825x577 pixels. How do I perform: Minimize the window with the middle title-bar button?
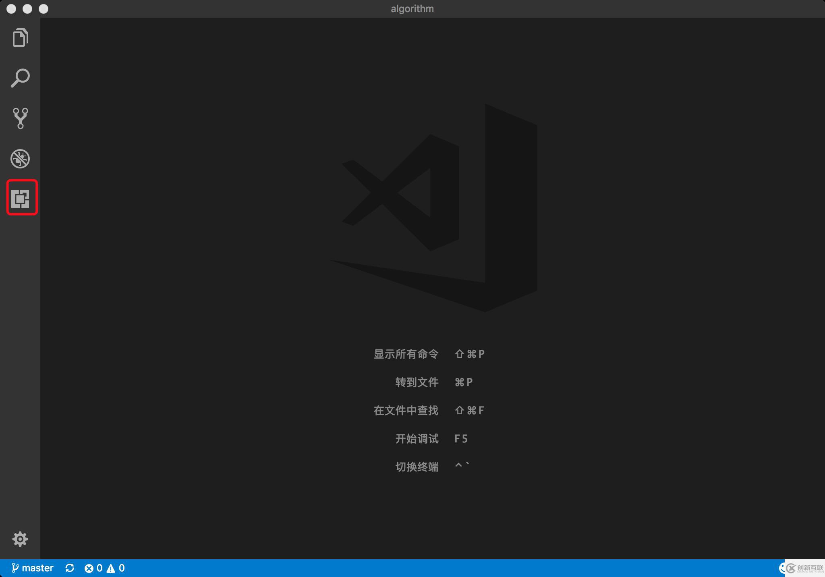click(27, 9)
